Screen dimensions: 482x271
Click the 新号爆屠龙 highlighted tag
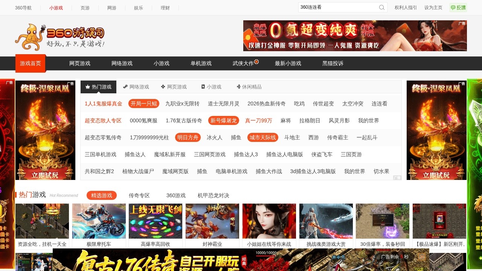pyautogui.click(x=224, y=120)
